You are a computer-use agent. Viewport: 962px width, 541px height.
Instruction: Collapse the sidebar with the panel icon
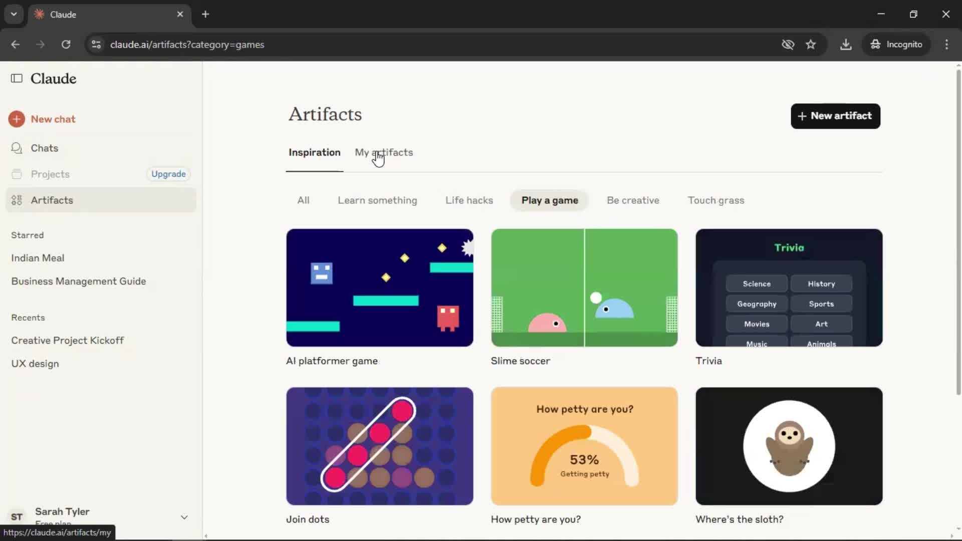[x=17, y=78]
